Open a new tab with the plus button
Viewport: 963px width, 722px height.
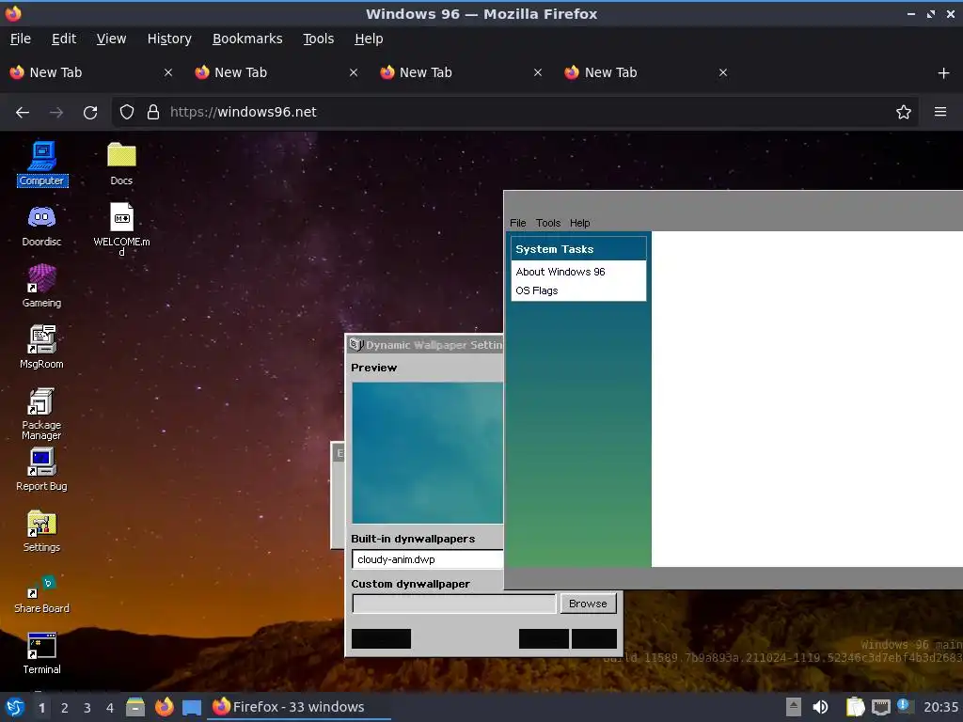coord(944,73)
